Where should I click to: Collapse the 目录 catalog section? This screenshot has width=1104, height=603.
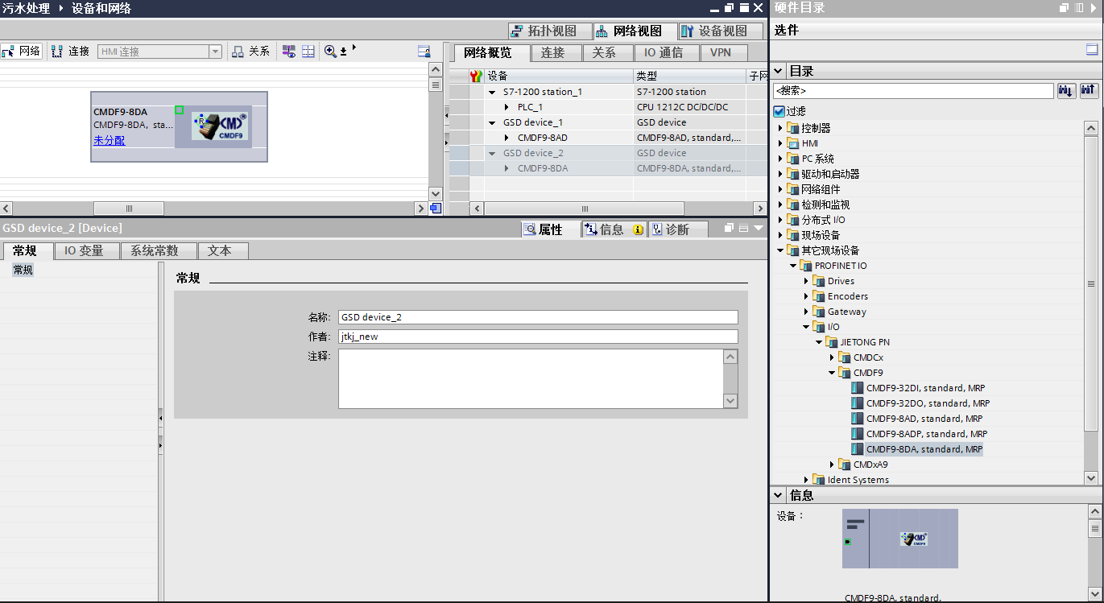click(779, 71)
